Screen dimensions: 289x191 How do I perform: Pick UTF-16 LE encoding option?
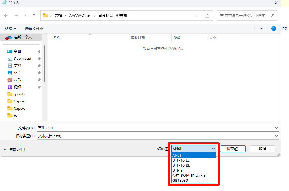pyautogui.click(x=181, y=160)
